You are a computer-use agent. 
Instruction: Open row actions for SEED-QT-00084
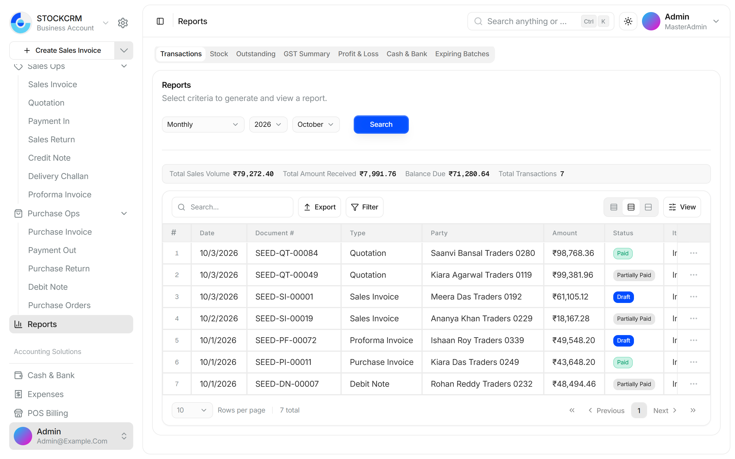point(693,253)
